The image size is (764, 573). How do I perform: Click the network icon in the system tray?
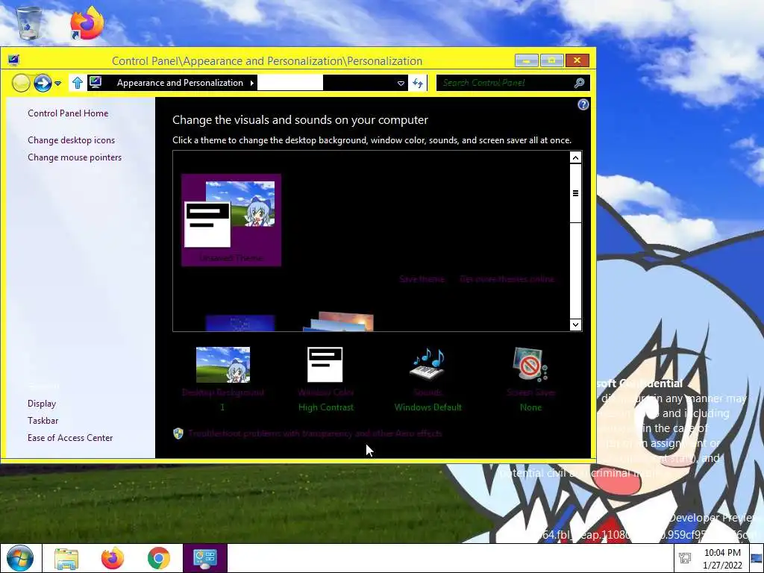tap(685, 558)
